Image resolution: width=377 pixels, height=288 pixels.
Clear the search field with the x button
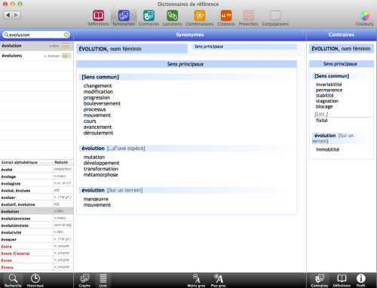(66, 35)
